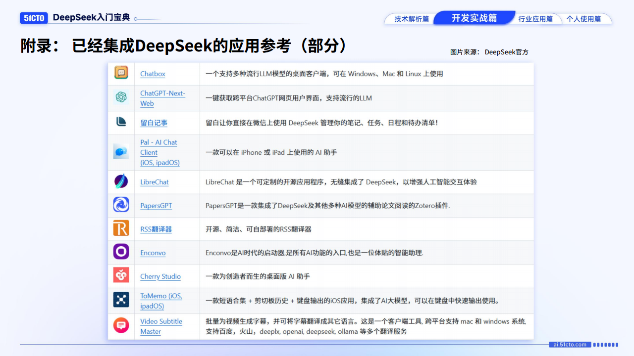Image resolution: width=634 pixels, height=356 pixels.
Task: Click the ai.51cto.com footer label
Action: point(570,345)
